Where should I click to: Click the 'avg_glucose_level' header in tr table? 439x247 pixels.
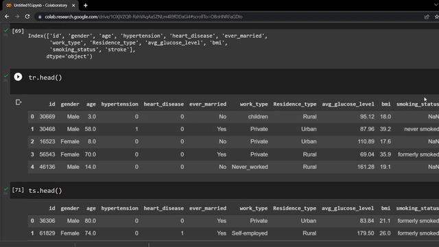(348, 104)
